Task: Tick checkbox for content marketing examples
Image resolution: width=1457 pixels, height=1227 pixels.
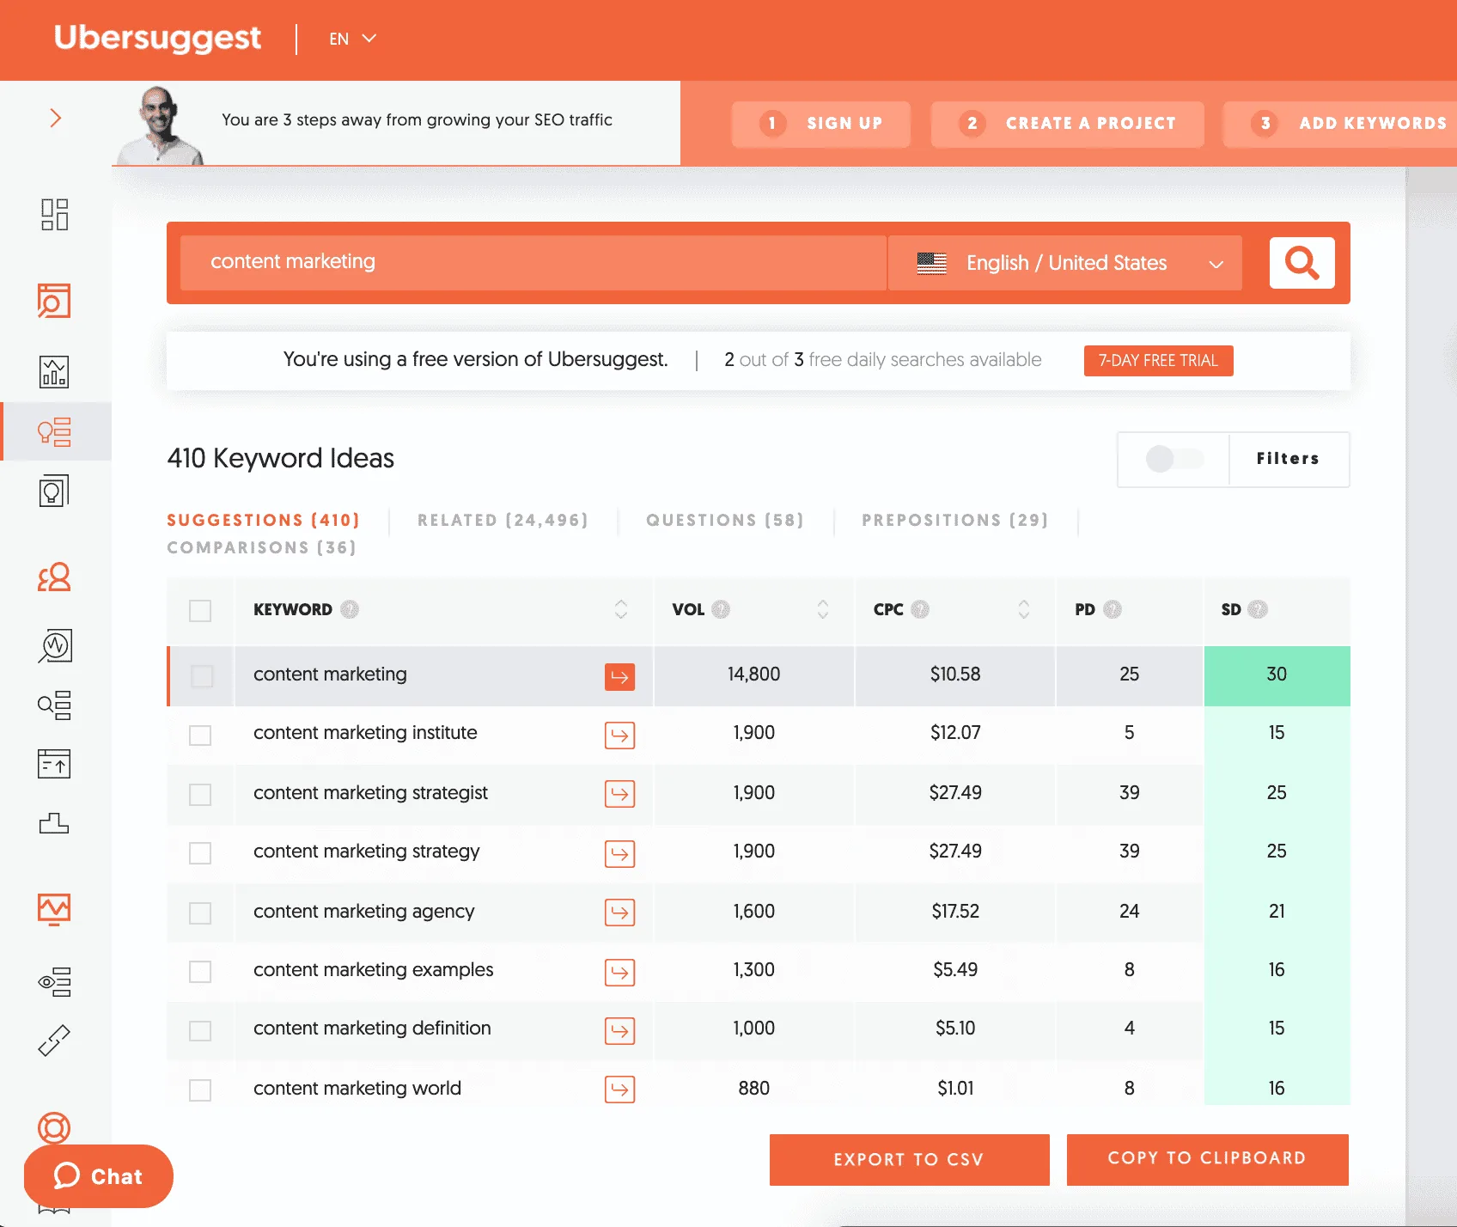Action: tap(200, 972)
